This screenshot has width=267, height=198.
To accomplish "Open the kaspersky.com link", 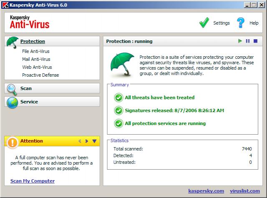I will point(206,191).
